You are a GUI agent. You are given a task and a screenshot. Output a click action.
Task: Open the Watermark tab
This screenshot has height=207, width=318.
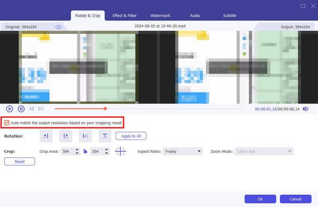pos(160,16)
